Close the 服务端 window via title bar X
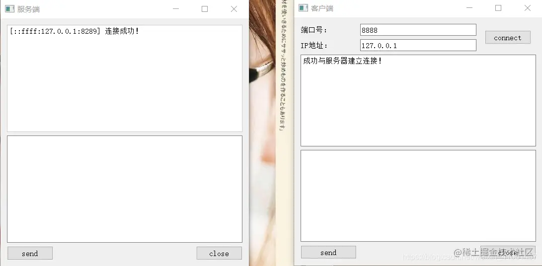This screenshot has height=266, width=542. pyautogui.click(x=234, y=9)
